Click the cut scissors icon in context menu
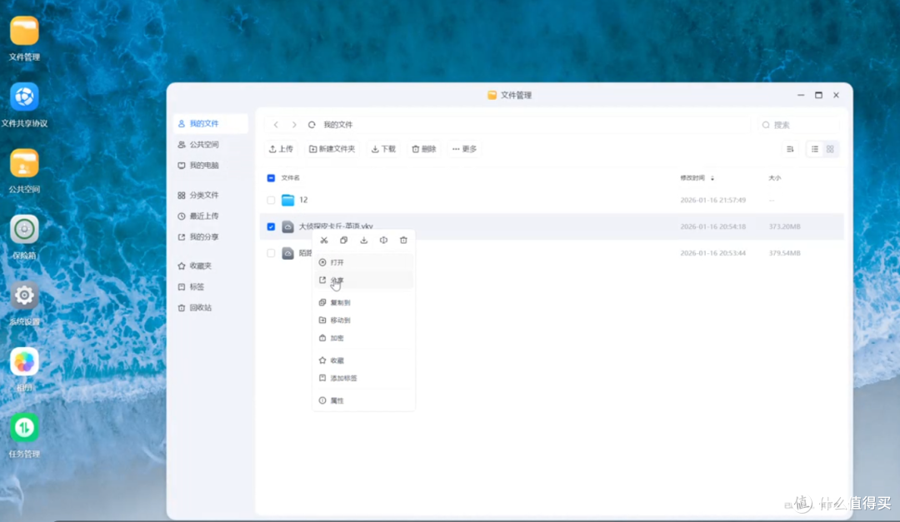900x522 pixels. point(323,241)
